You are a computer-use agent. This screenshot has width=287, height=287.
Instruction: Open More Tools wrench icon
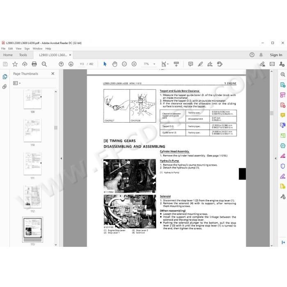coord(283,196)
